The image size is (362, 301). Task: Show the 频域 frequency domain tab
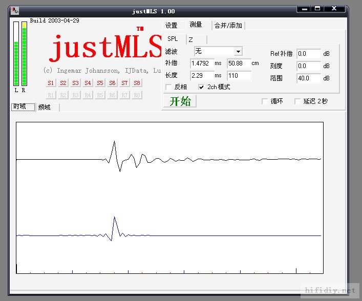45,107
